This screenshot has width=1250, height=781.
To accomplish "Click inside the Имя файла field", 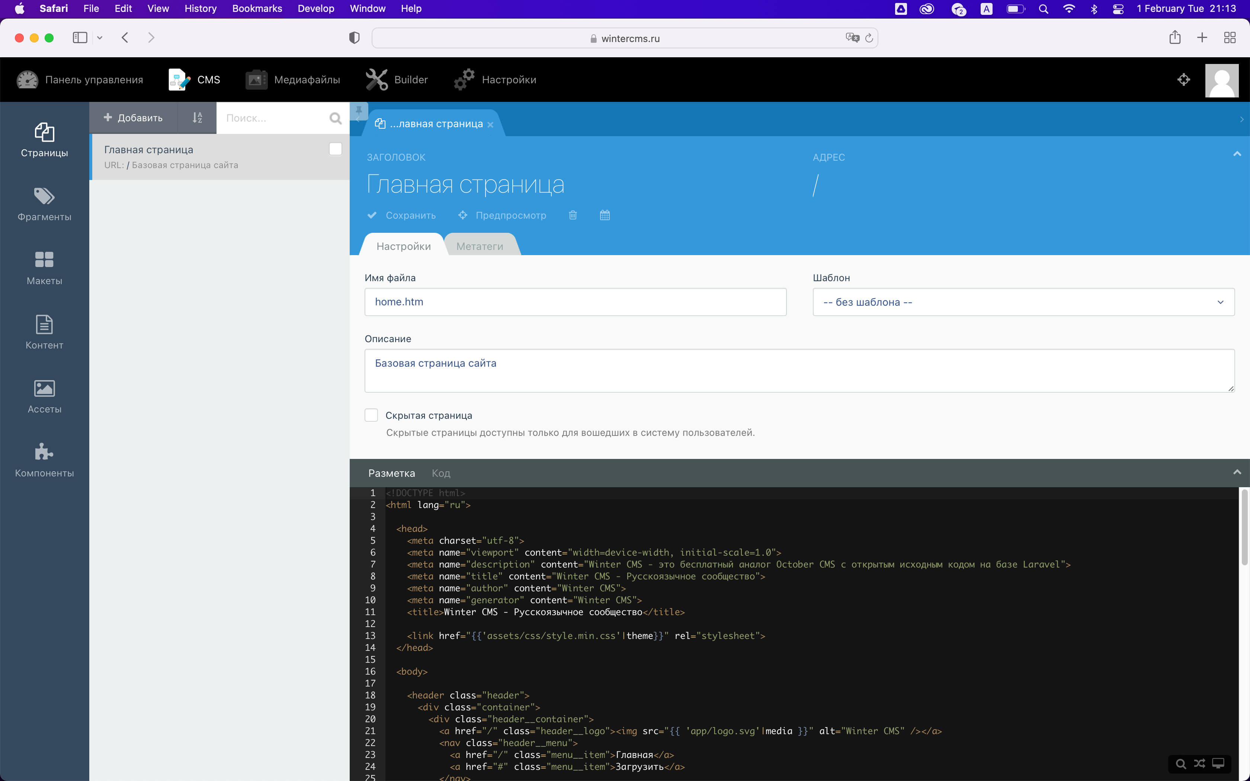I will [574, 302].
